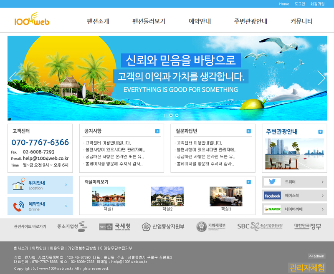The width and height of the screenshot is (334, 274).
Task: Expand the 공지사항 section with plus button
Action: click(157, 131)
